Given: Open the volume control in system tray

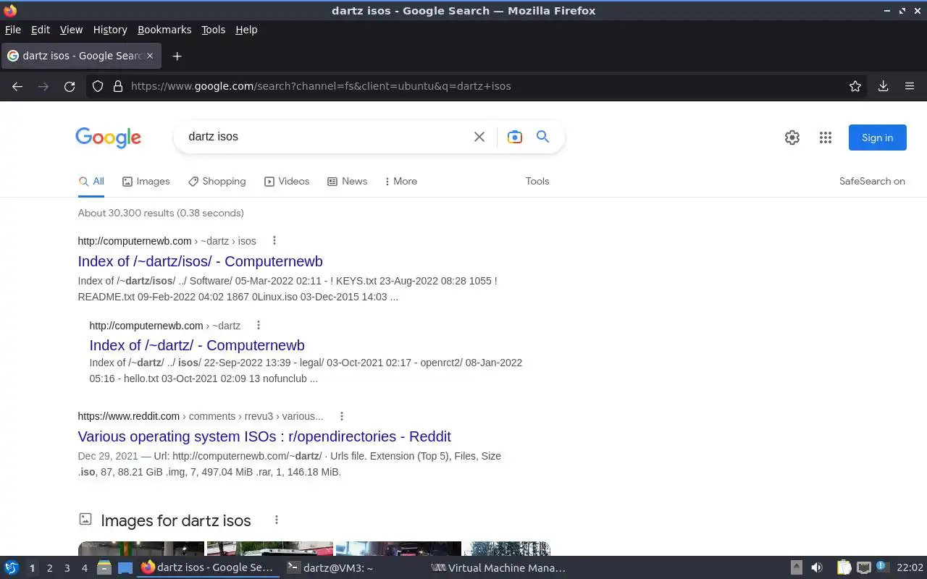Looking at the screenshot, I should pyautogui.click(x=817, y=567).
